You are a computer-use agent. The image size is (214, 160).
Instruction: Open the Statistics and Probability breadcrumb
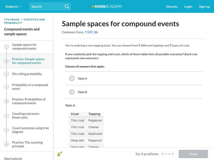(x=34, y=19)
